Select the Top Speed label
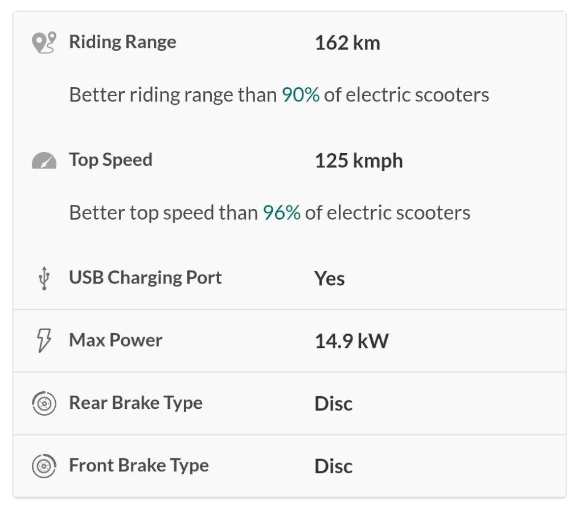The height and width of the screenshot is (509, 583). click(110, 160)
